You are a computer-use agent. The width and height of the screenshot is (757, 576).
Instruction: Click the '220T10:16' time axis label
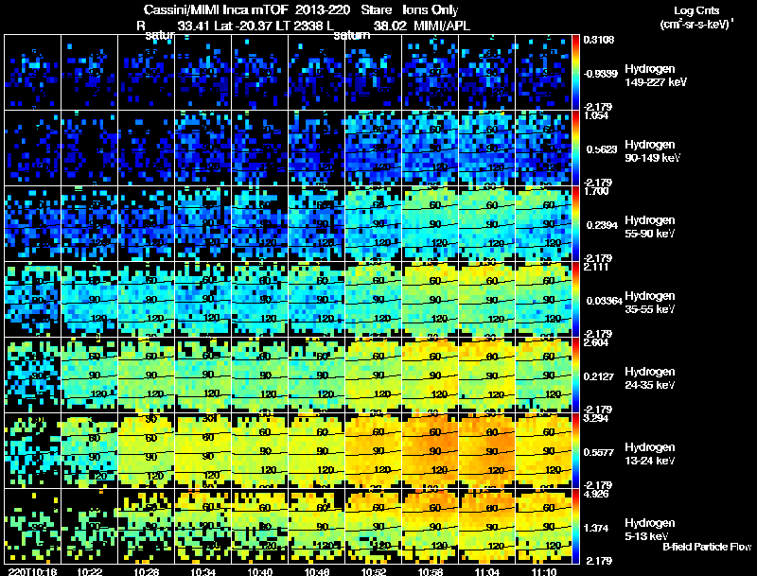33,571
